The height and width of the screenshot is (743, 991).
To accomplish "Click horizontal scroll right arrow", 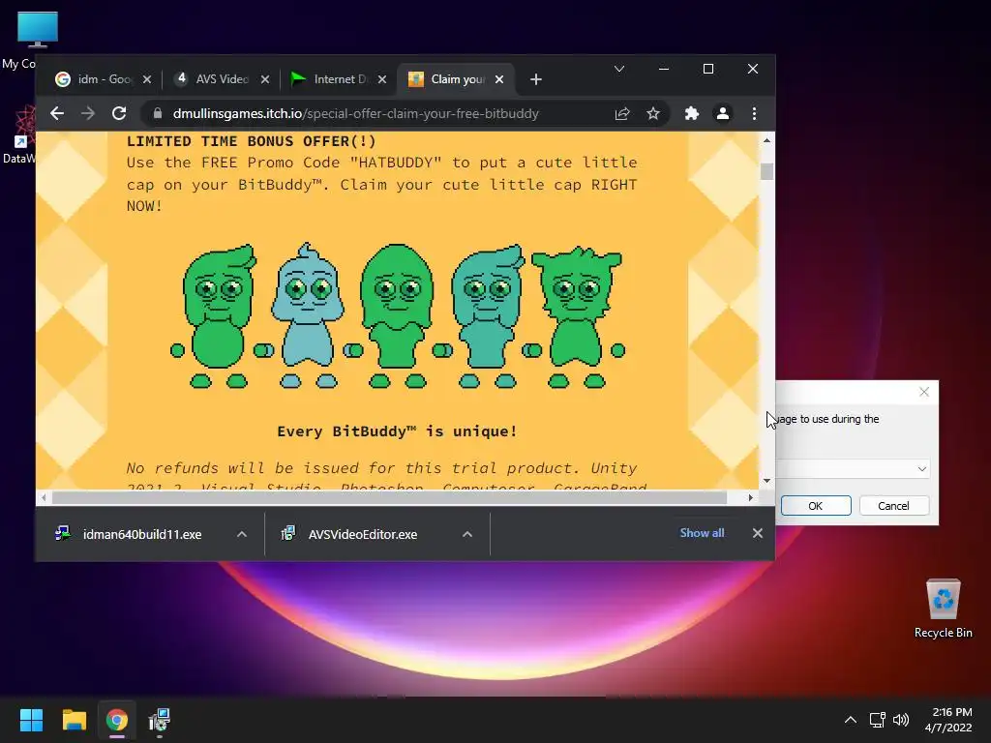I will click(750, 498).
